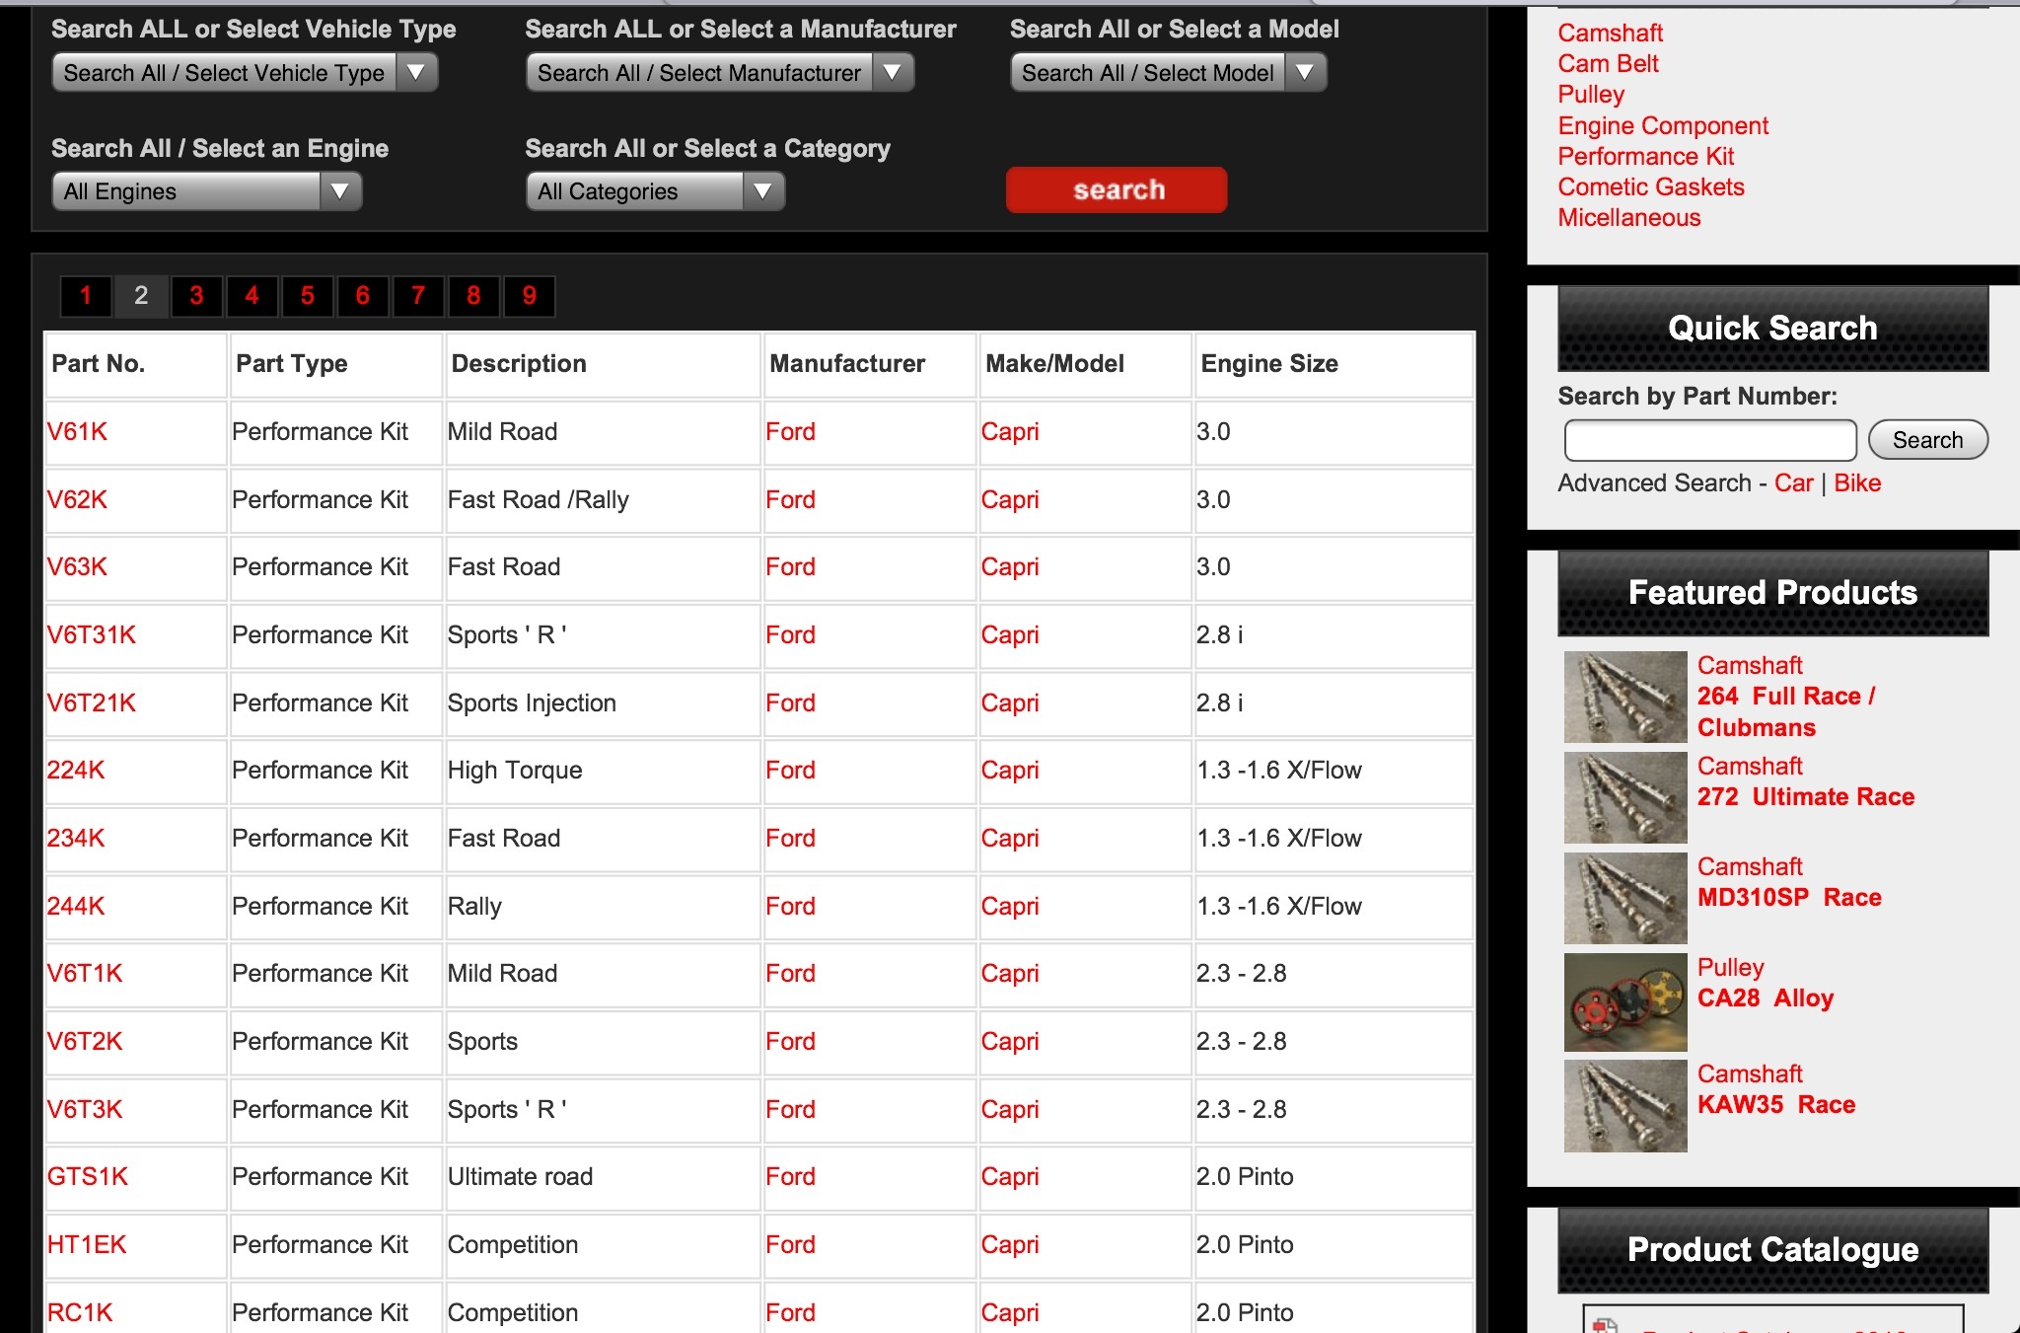Click the 264 Full Race camshaft thumbnail
Viewport: 2020px width, 1333px height.
[1624, 697]
